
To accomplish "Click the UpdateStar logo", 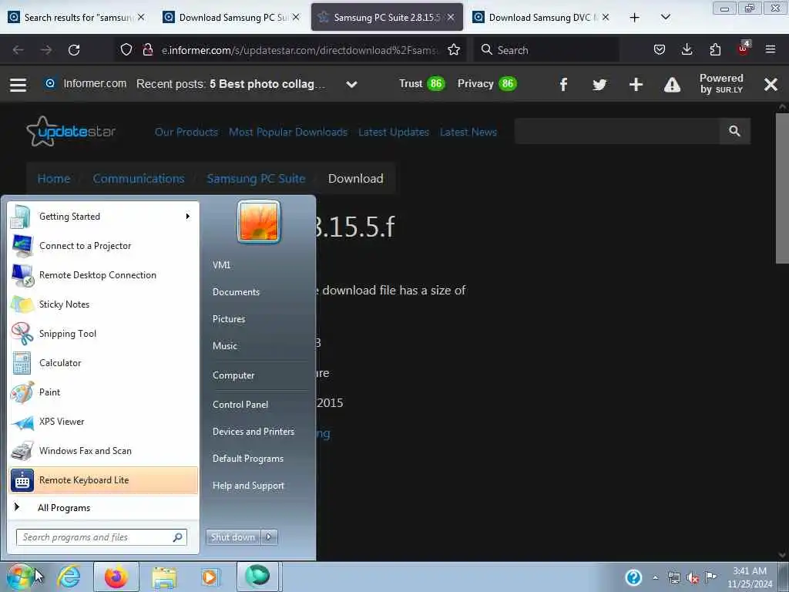I will [x=71, y=131].
